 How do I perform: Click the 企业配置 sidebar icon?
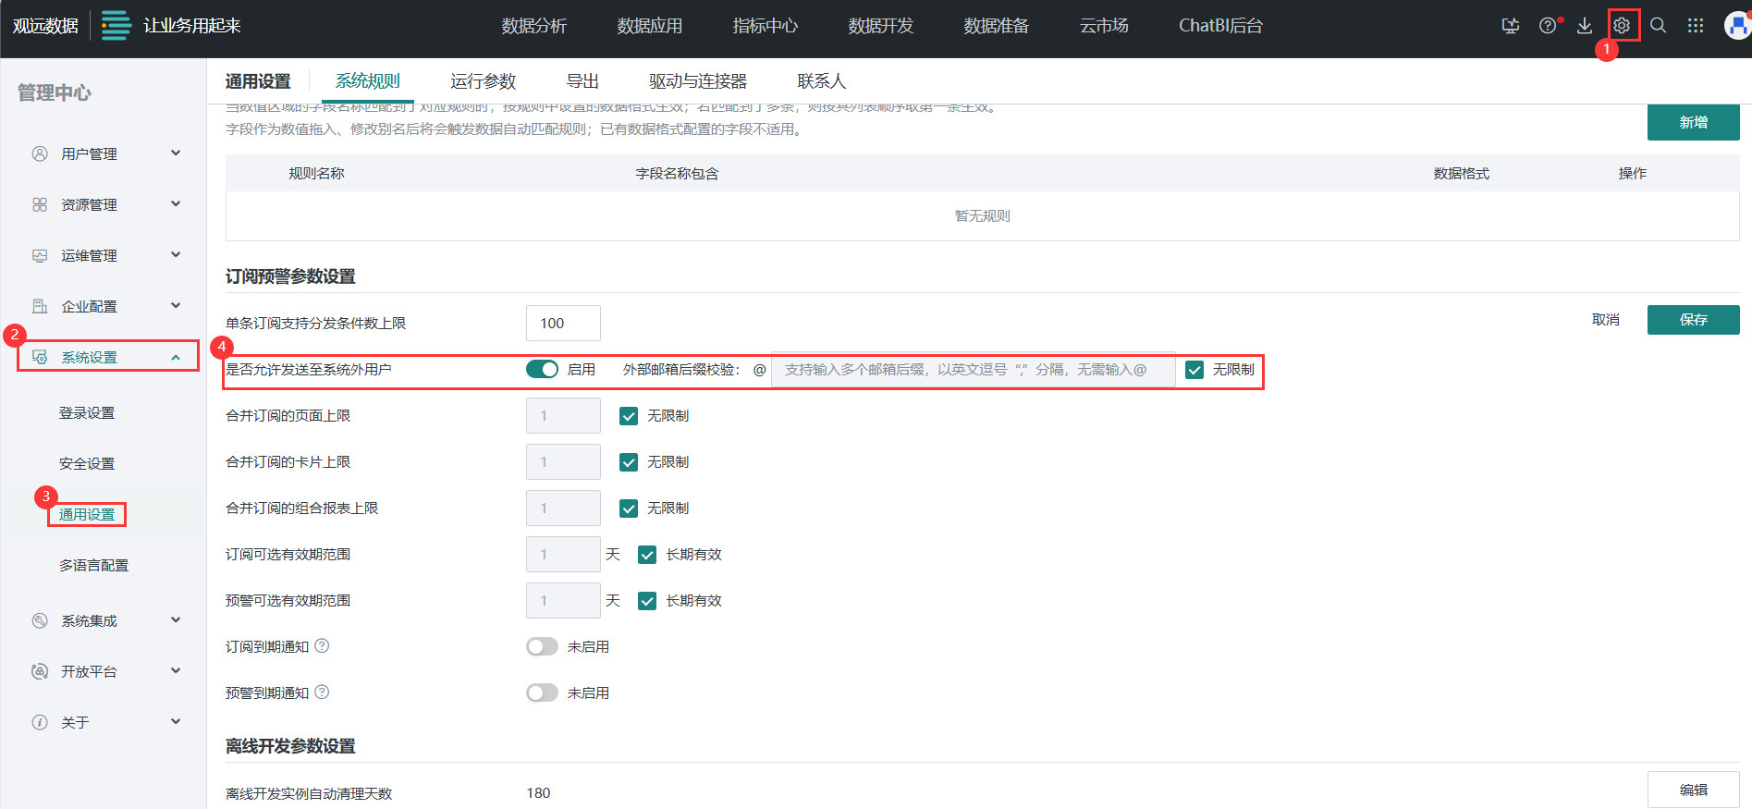pyautogui.click(x=40, y=306)
